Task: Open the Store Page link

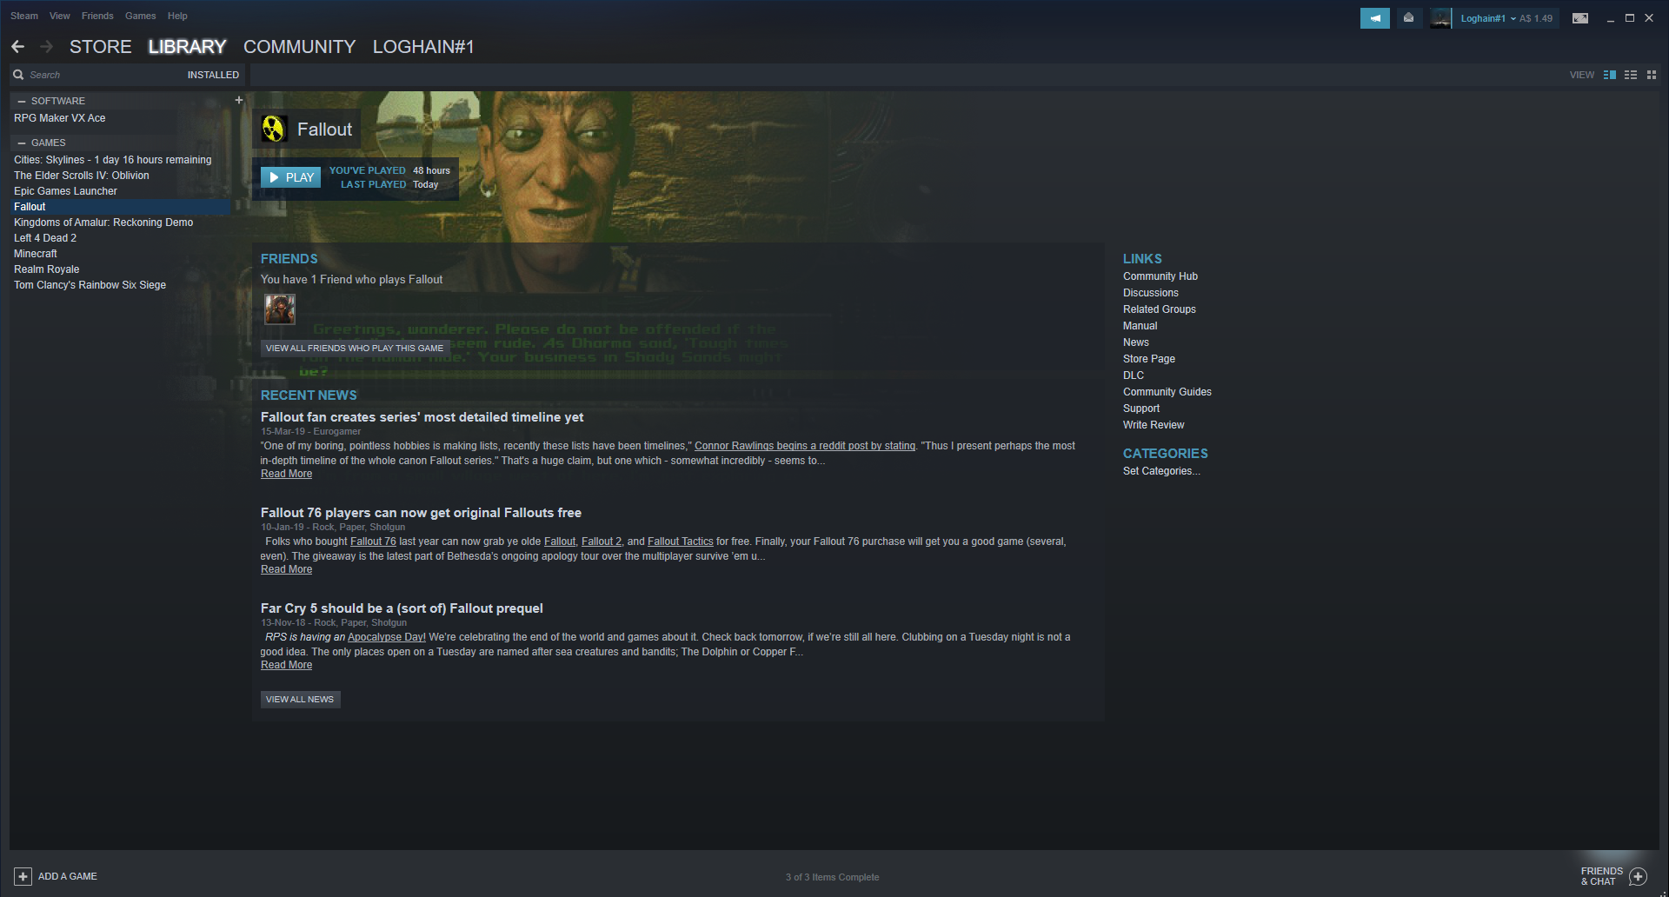Action: 1149,359
